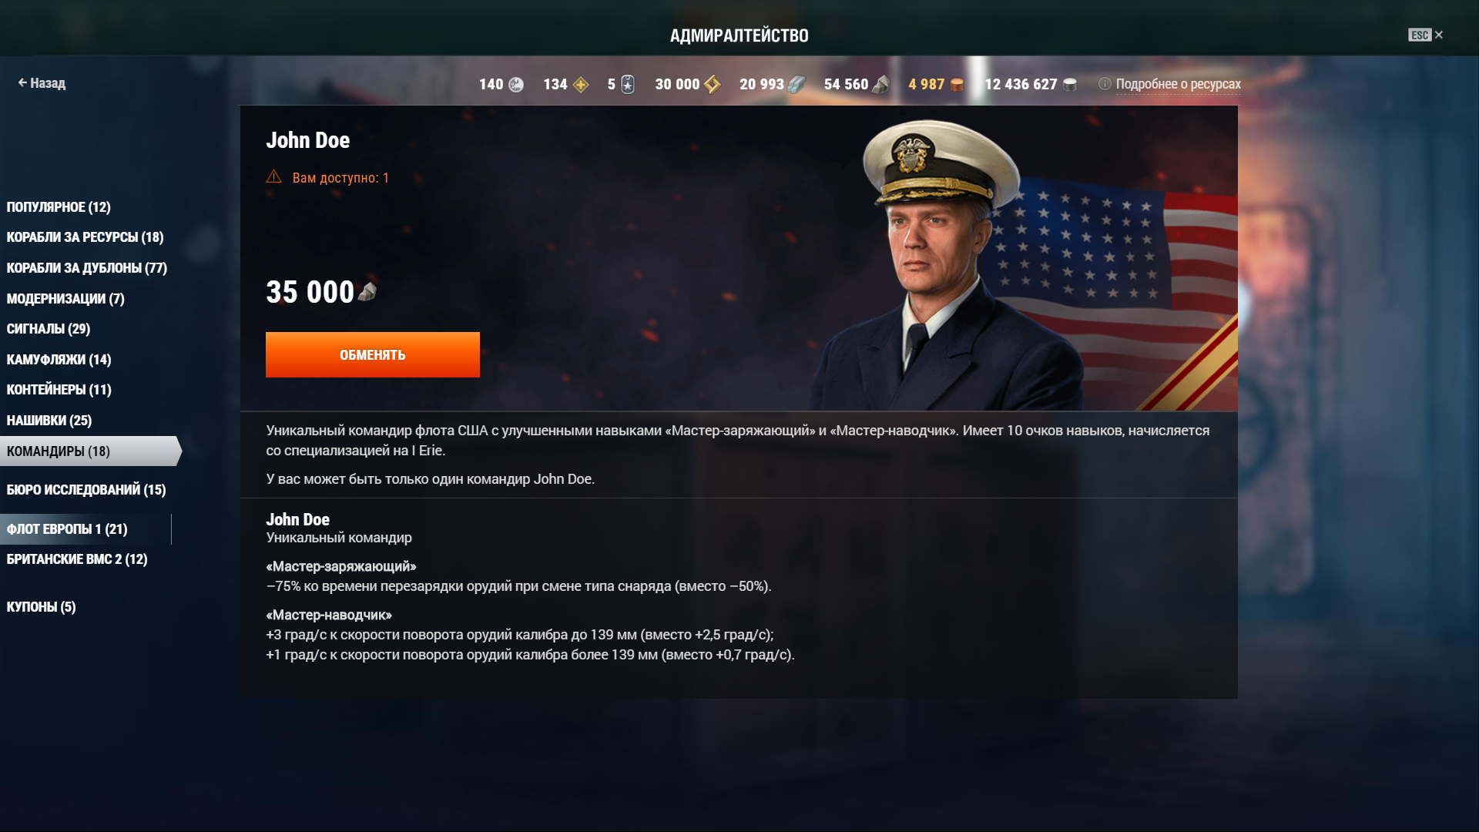This screenshot has height=832, width=1479.
Task: Click the dog tag token icon beside 5
Action: click(628, 84)
